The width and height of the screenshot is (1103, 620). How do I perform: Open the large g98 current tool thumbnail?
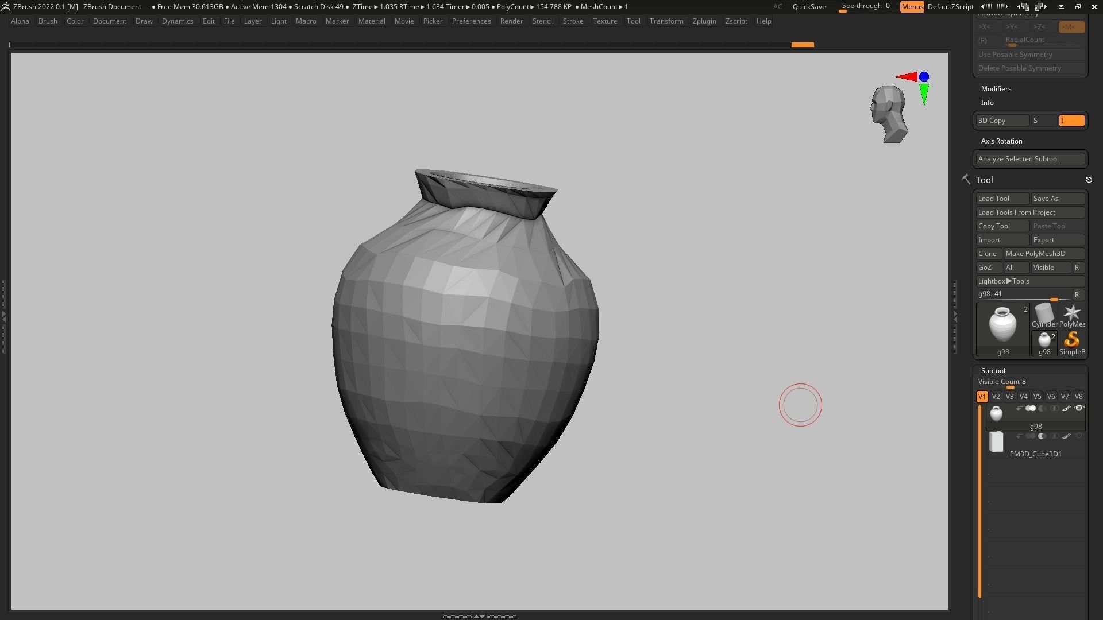click(1002, 330)
